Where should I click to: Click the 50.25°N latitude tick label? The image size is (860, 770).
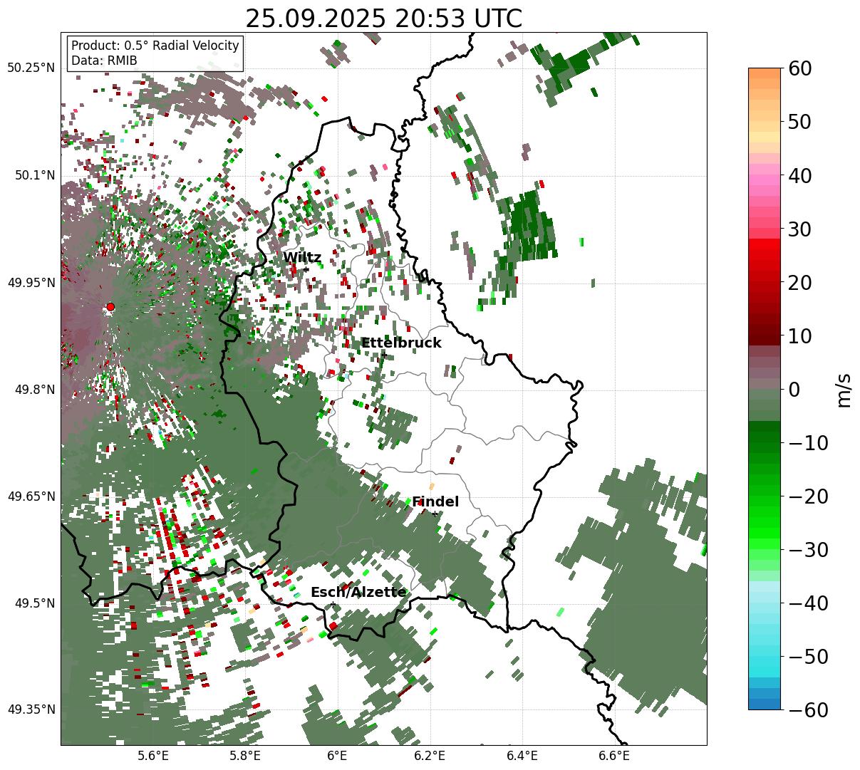click(x=31, y=68)
